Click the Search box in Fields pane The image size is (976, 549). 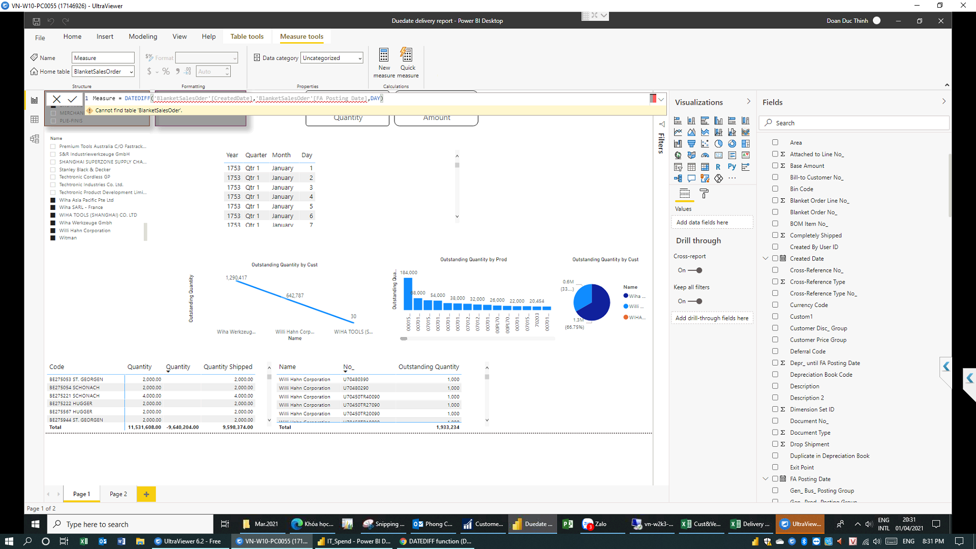coord(854,123)
